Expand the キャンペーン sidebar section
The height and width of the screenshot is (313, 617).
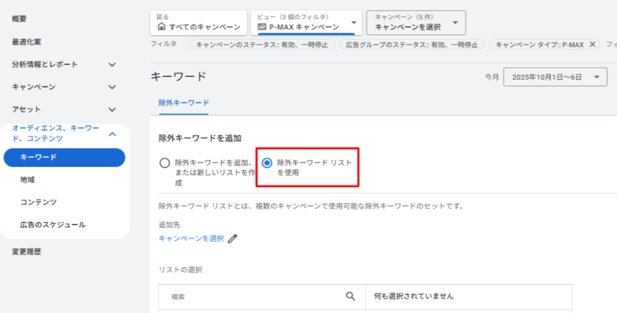point(112,87)
